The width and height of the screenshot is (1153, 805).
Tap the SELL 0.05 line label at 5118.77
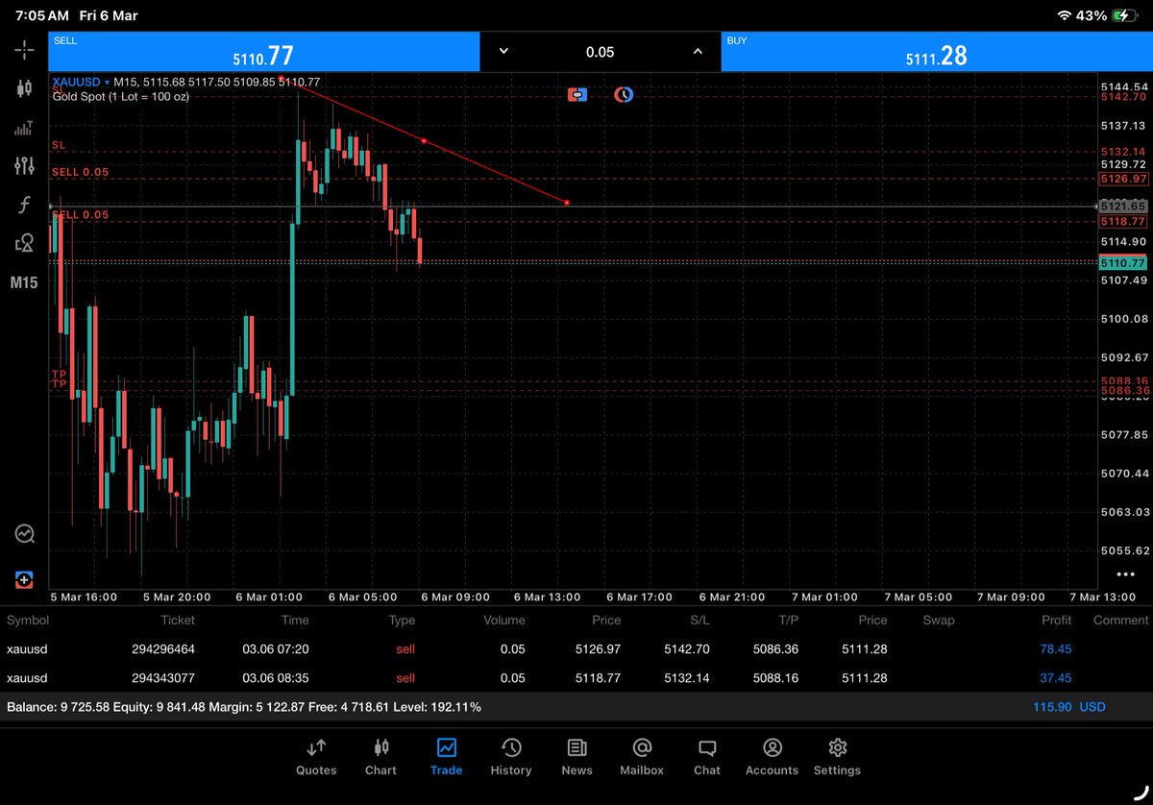[80, 214]
